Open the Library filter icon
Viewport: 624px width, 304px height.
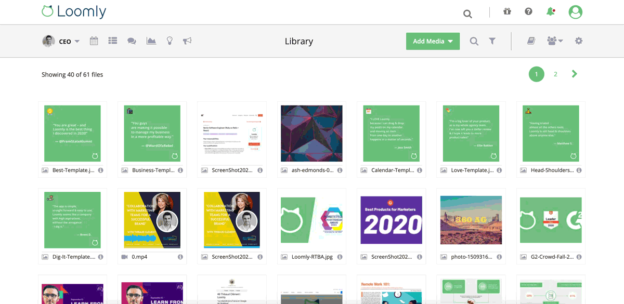pos(492,41)
